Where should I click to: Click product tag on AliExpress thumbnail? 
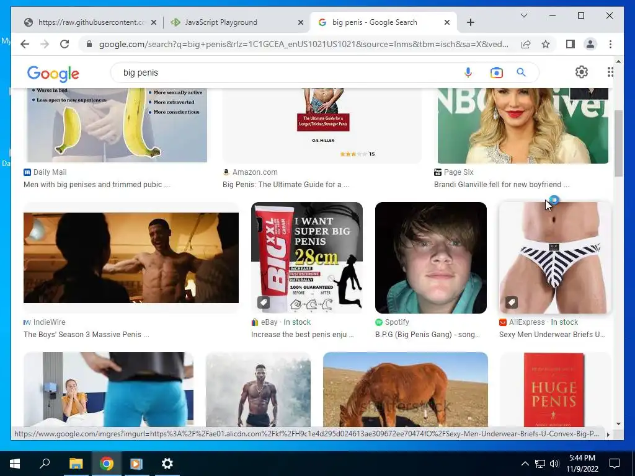click(x=511, y=302)
